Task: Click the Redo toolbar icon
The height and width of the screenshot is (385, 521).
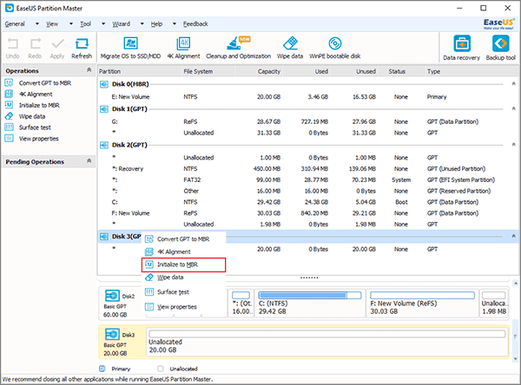Action: [x=35, y=43]
